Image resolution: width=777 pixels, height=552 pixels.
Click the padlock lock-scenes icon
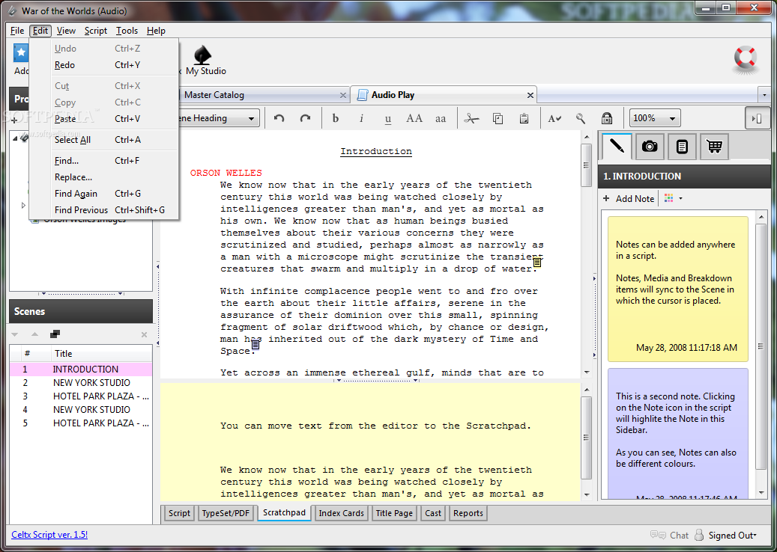606,118
